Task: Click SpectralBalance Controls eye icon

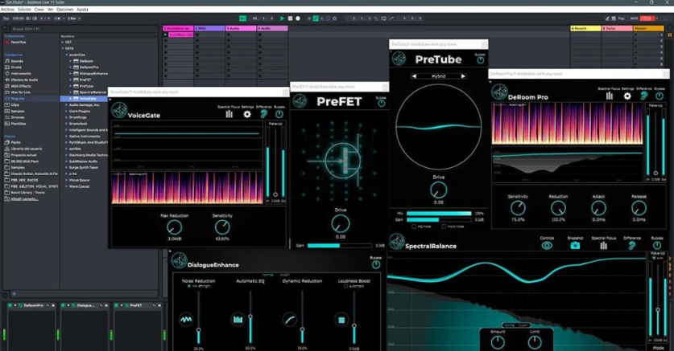Action: pos(547,246)
